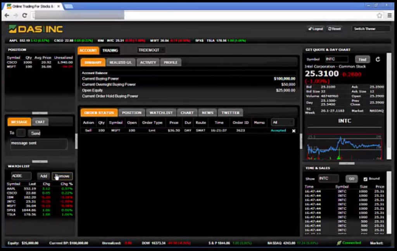Refresh the INTC quote with the circular arrow
Screen dimensions: 397x251
pyautogui.click(x=378, y=59)
